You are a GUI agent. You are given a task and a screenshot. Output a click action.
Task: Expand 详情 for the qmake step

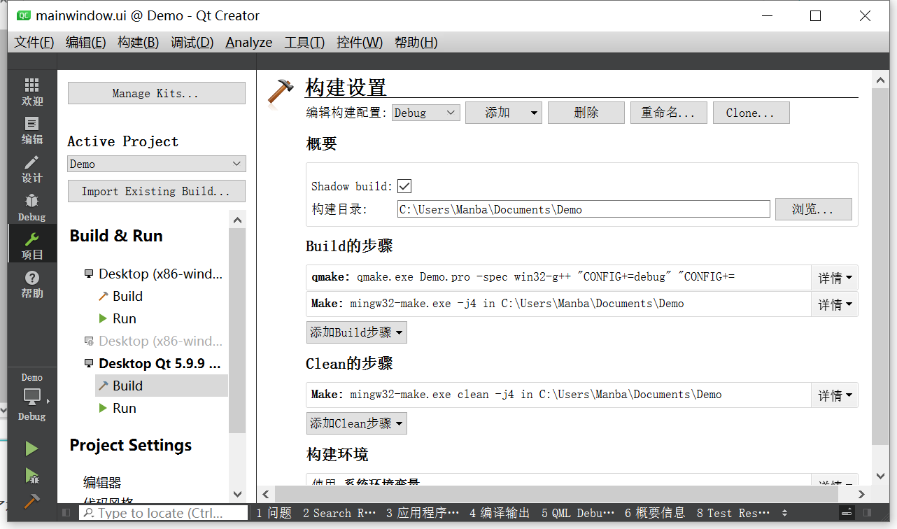[835, 278]
